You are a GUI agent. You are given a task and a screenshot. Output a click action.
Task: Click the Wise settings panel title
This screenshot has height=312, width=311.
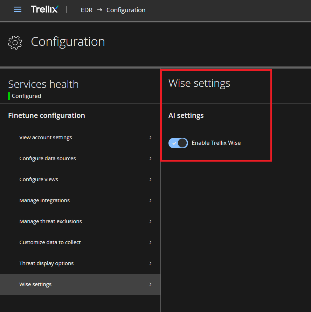199,83
